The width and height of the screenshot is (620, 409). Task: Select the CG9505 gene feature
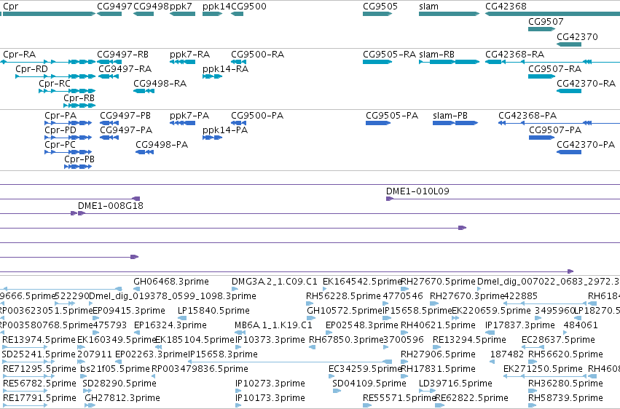[x=377, y=14]
